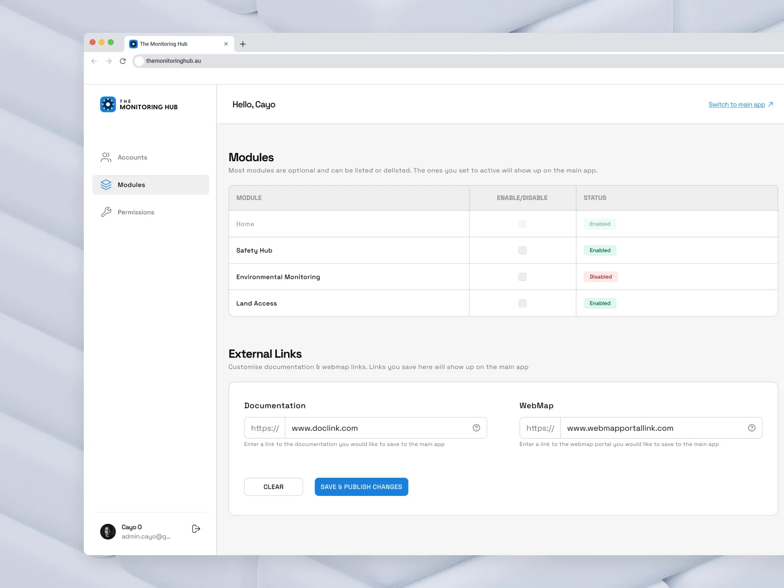This screenshot has width=784, height=588.
Task: Click the Disabled status badge
Action: 601,277
